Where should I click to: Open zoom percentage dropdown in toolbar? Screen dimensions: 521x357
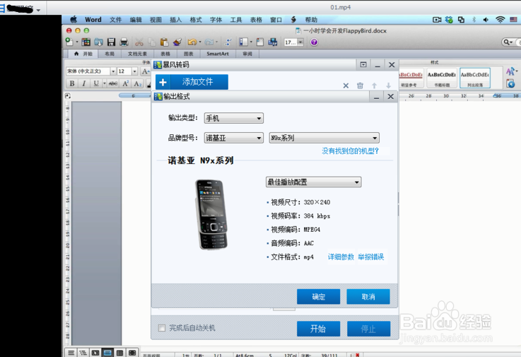coord(300,42)
